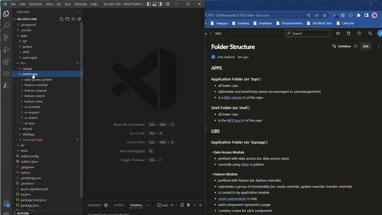Expand the .storybook folder
This screenshot has height=215, width=382.
48,24
